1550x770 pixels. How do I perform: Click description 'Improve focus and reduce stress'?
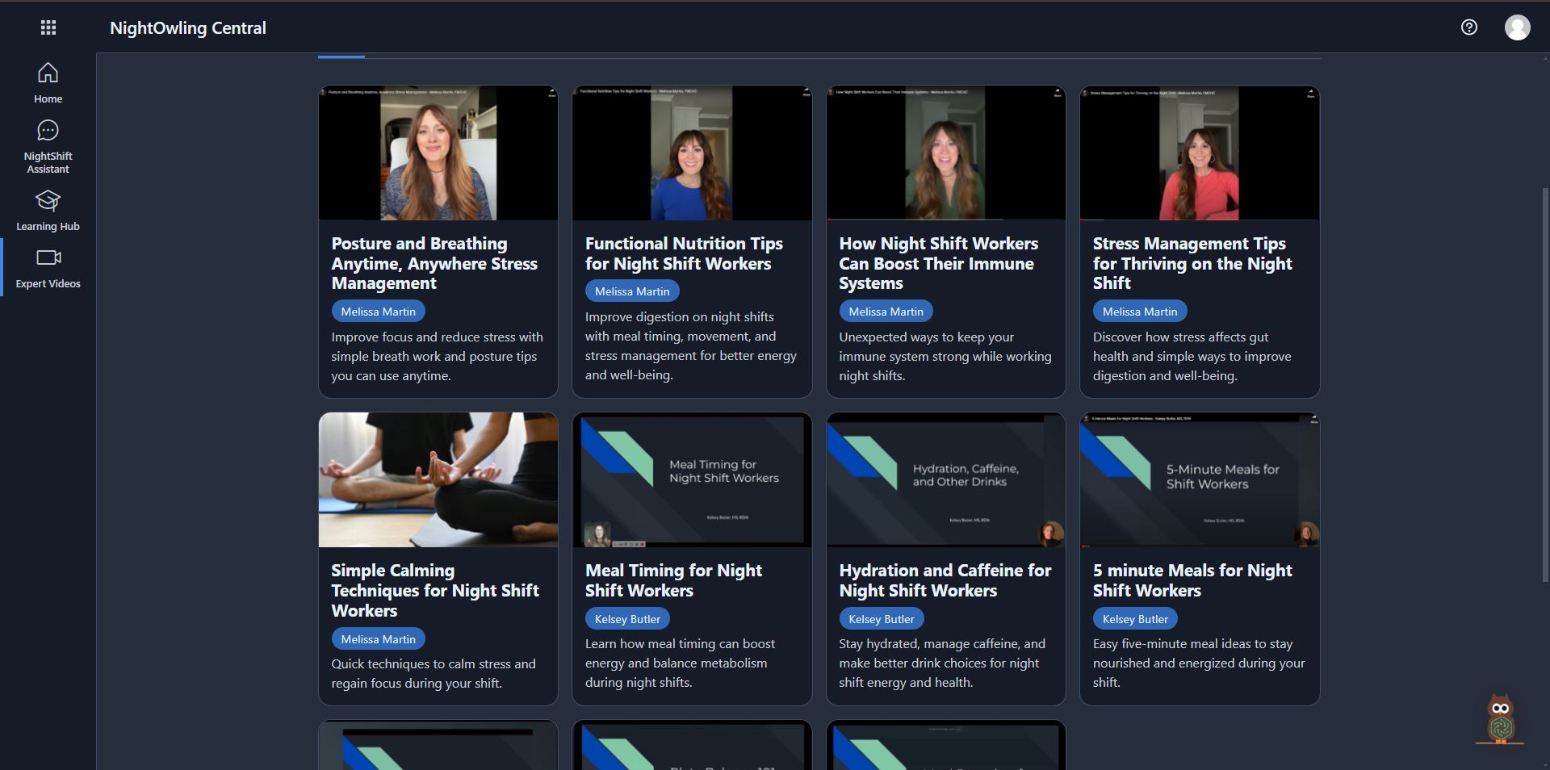coord(437,356)
